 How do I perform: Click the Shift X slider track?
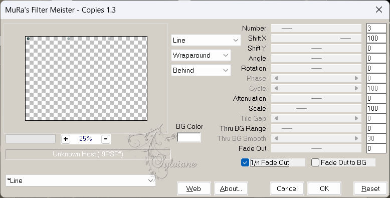(316, 38)
